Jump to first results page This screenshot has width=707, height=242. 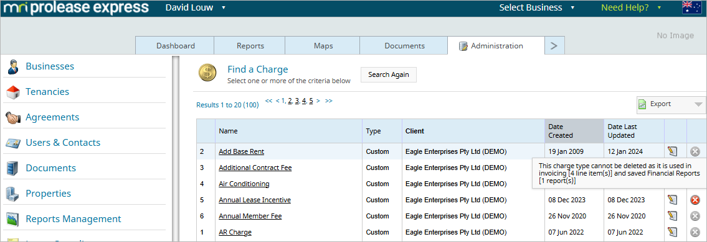(268, 101)
